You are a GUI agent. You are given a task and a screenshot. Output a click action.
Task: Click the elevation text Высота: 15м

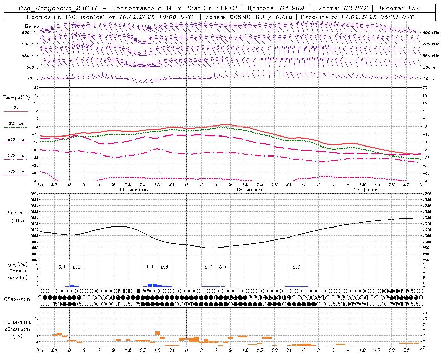click(399, 8)
